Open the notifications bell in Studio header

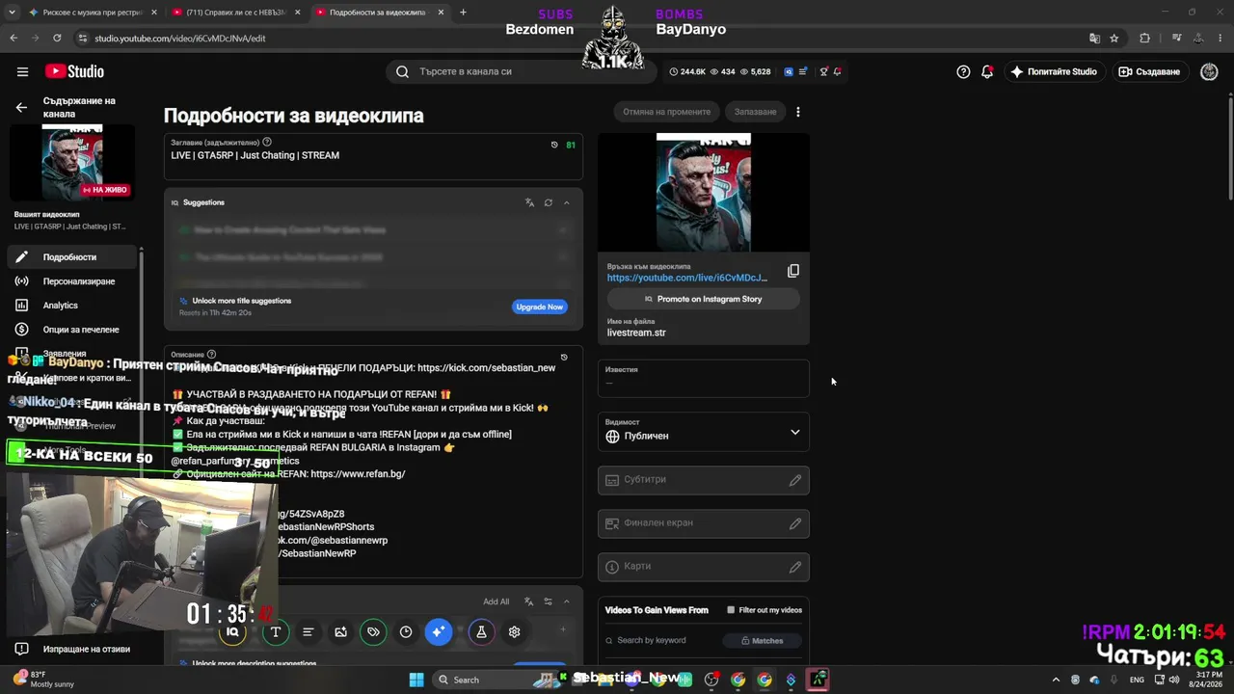(987, 71)
